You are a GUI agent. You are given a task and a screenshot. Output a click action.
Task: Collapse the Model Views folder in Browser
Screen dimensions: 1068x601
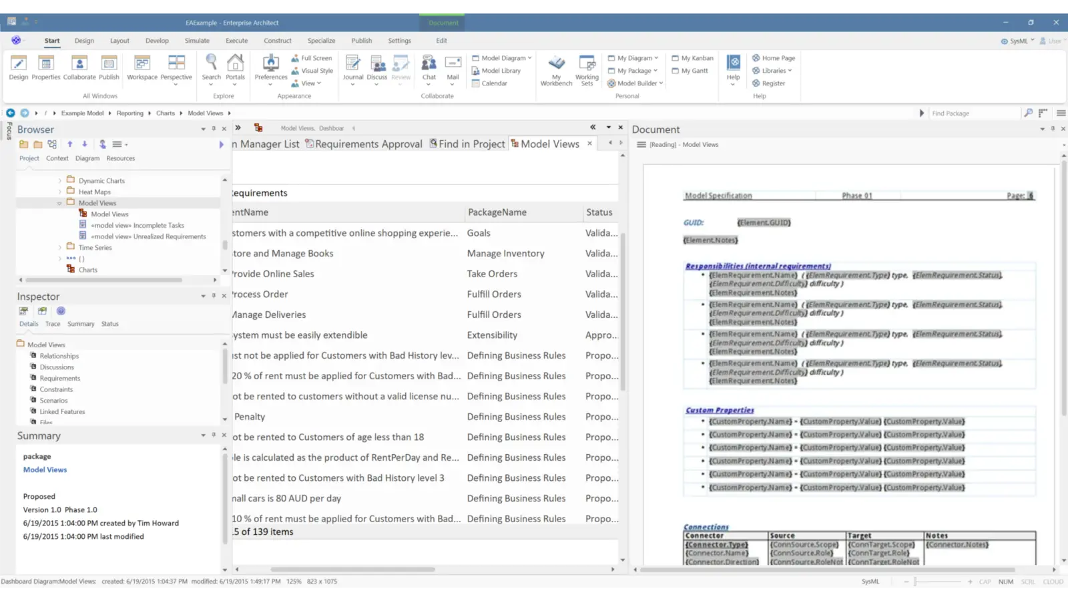tap(59, 202)
